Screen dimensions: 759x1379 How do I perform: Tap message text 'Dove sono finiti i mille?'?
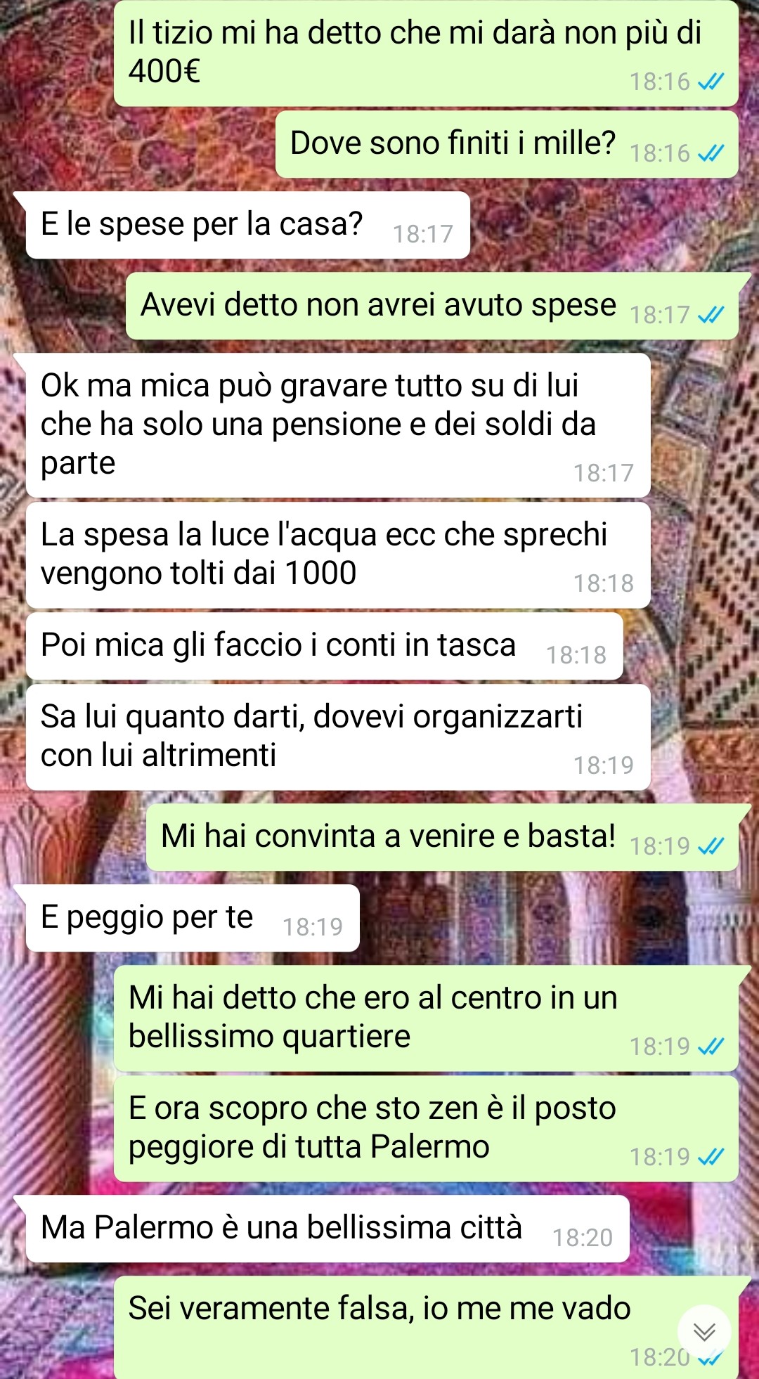point(453,143)
